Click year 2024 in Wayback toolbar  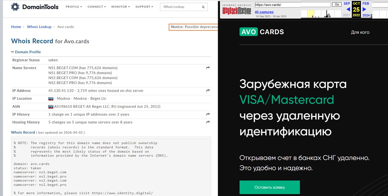pos(366,15)
